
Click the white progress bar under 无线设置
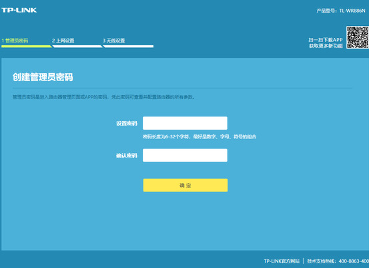point(128,47)
